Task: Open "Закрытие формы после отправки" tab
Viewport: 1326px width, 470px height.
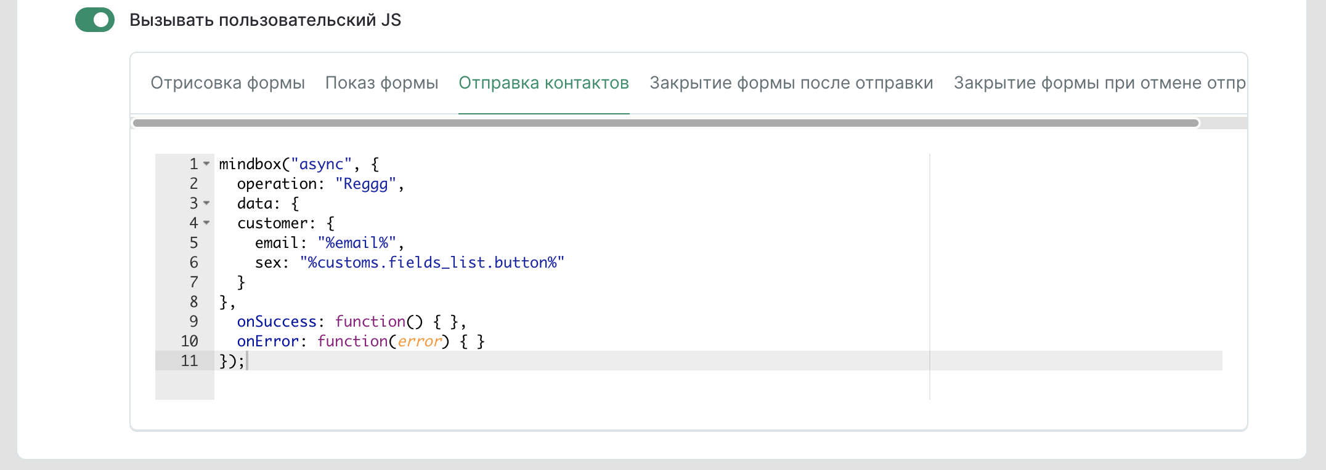Action: pos(791,83)
